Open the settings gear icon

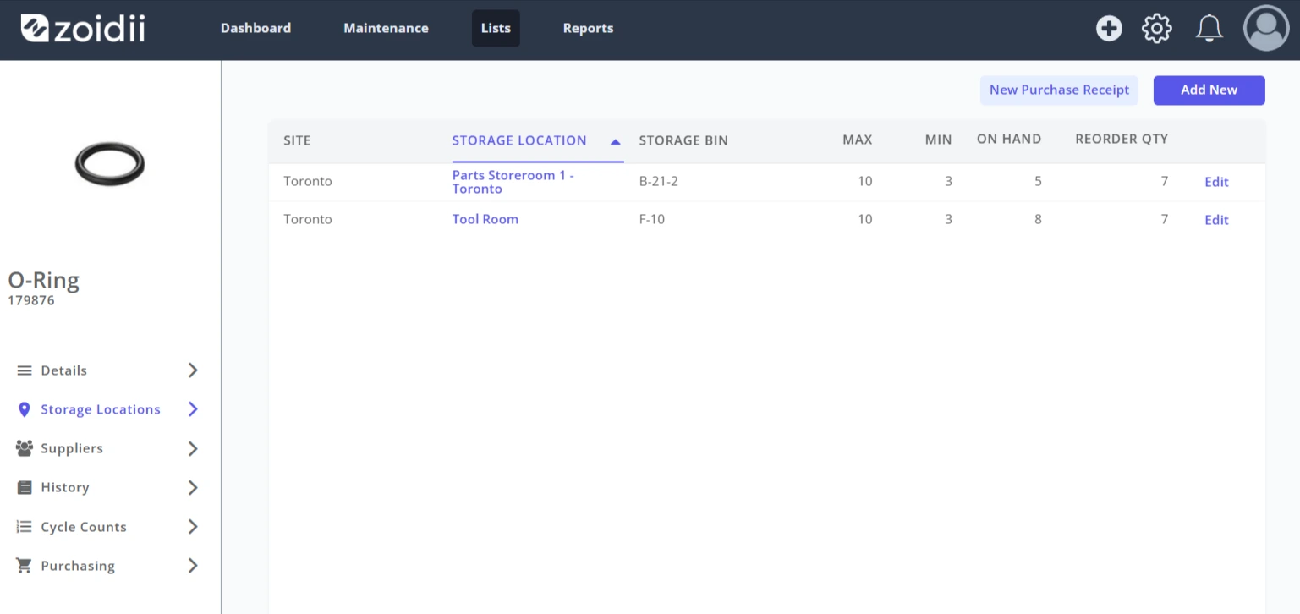coord(1157,28)
